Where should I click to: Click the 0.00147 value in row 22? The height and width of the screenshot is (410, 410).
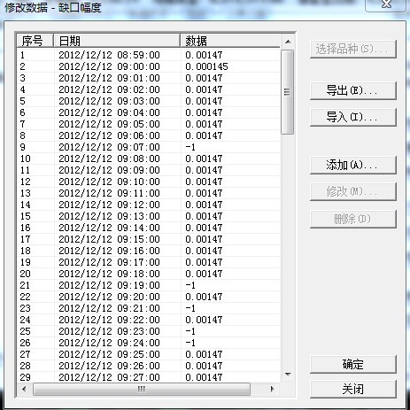coord(204,297)
